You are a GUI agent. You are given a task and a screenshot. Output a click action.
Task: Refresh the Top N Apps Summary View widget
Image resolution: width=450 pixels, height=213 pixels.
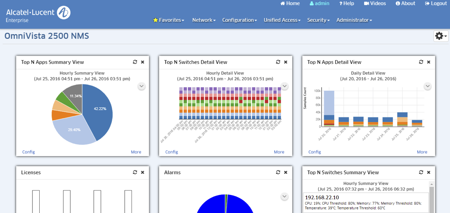135,62
